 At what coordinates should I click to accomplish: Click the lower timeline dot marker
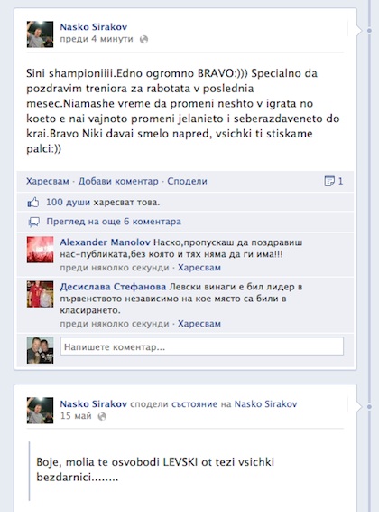369,407
